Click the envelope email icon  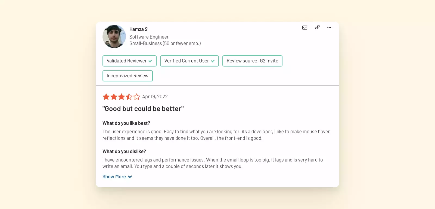[305, 27]
